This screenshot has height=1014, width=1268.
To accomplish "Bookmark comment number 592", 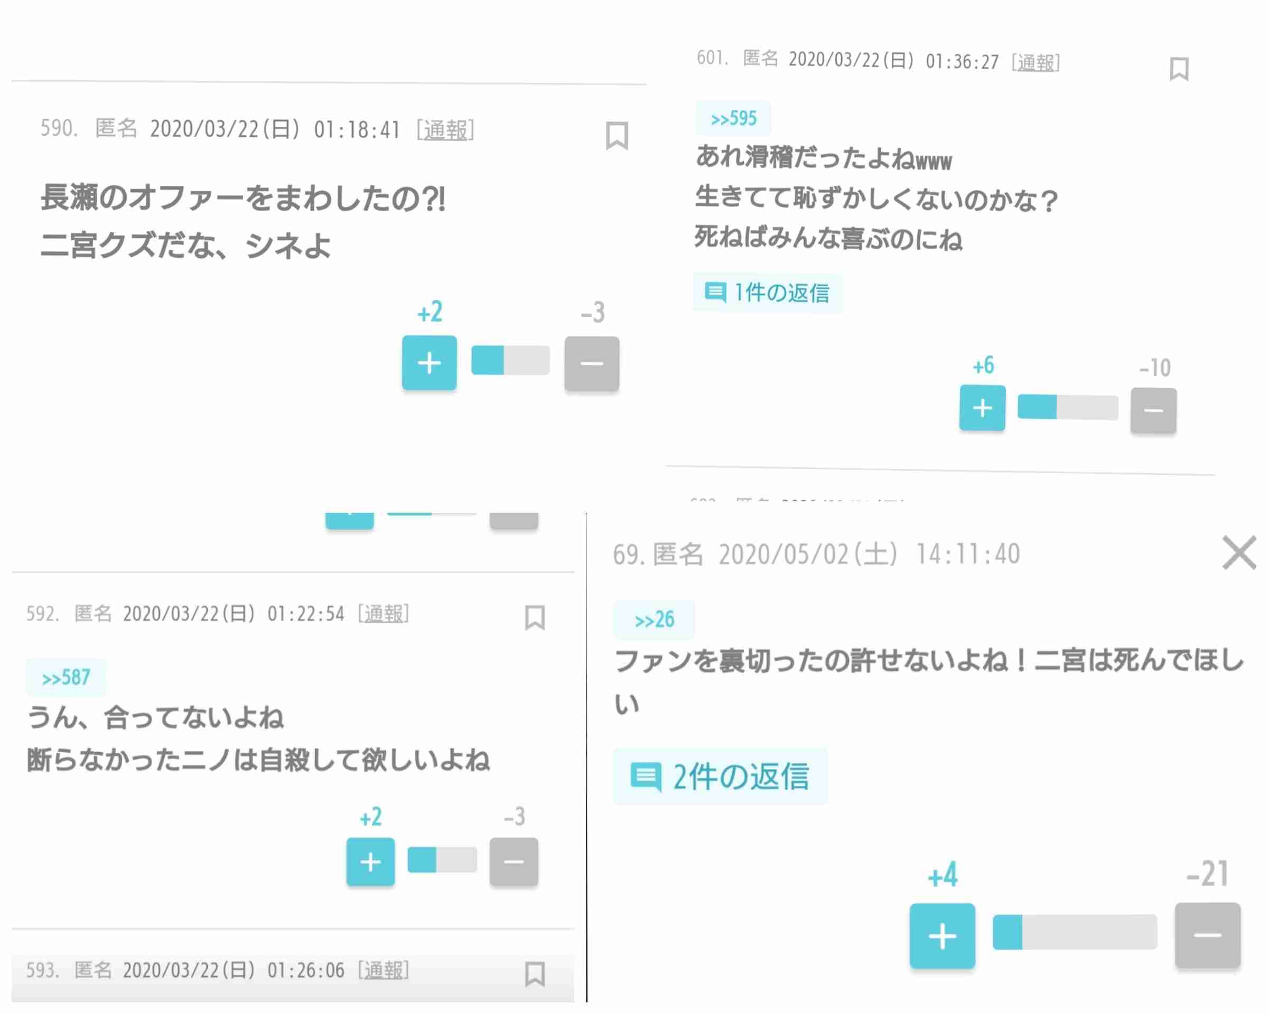I will 535,617.
